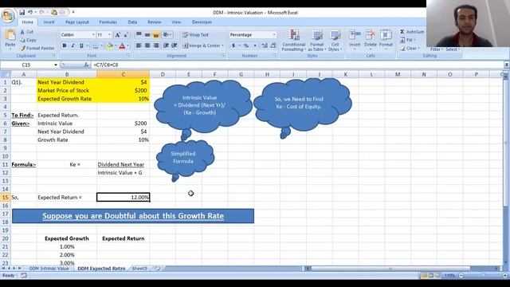Open Cell Styles gallery
The image size is (510, 287).
(x=335, y=40)
